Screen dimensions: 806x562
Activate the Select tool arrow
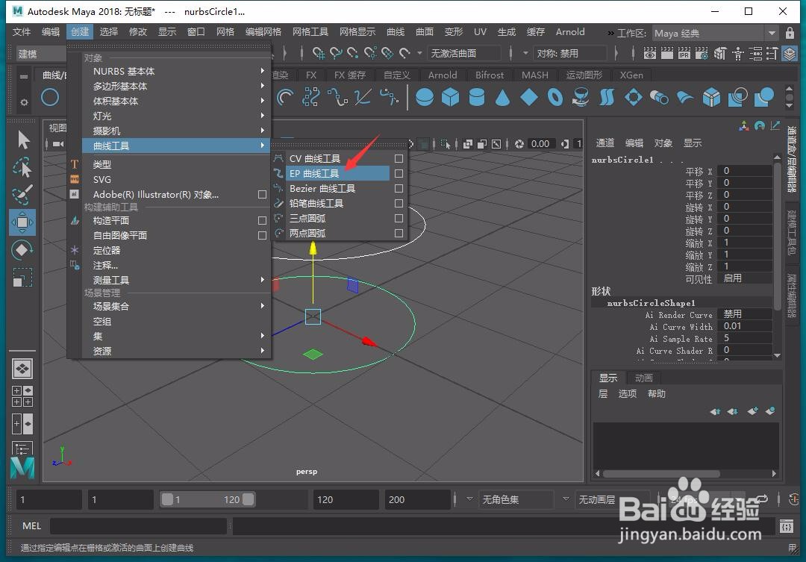click(22, 140)
